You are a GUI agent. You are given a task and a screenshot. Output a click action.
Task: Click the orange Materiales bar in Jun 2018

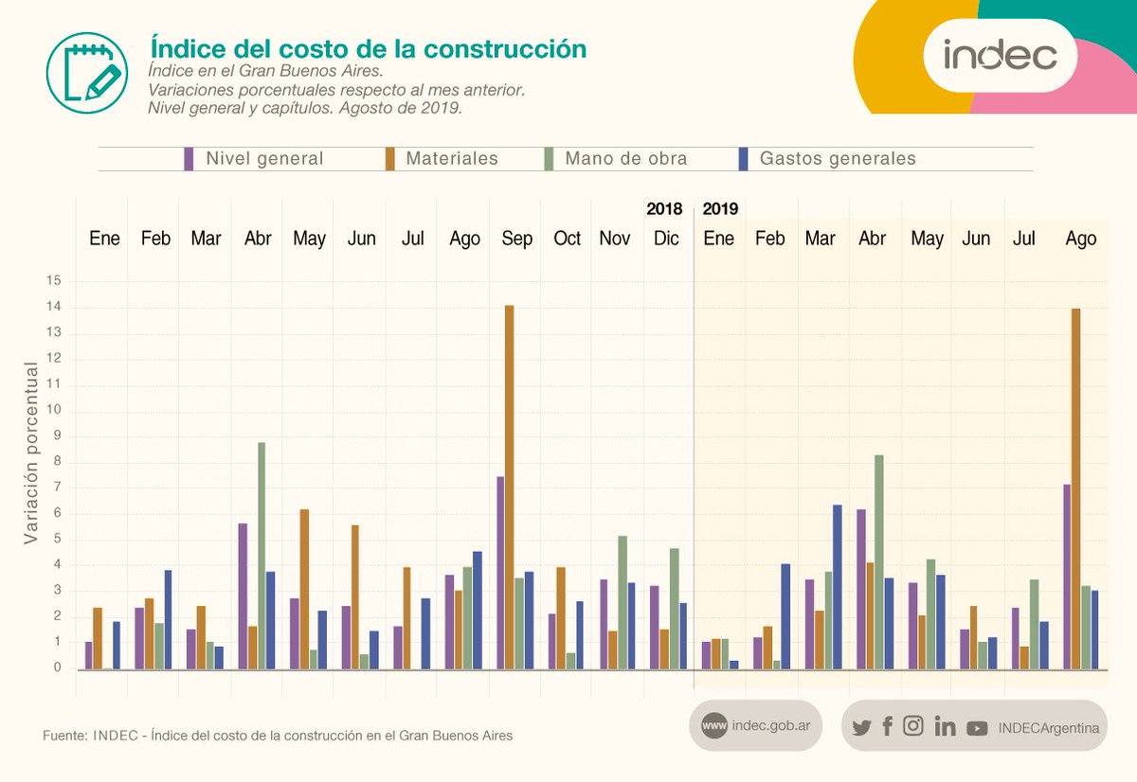click(x=355, y=596)
